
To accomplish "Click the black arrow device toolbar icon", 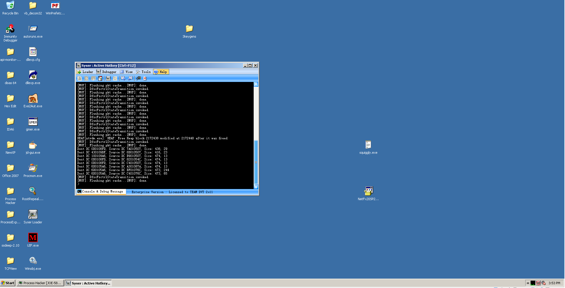I will [x=138, y=78].
